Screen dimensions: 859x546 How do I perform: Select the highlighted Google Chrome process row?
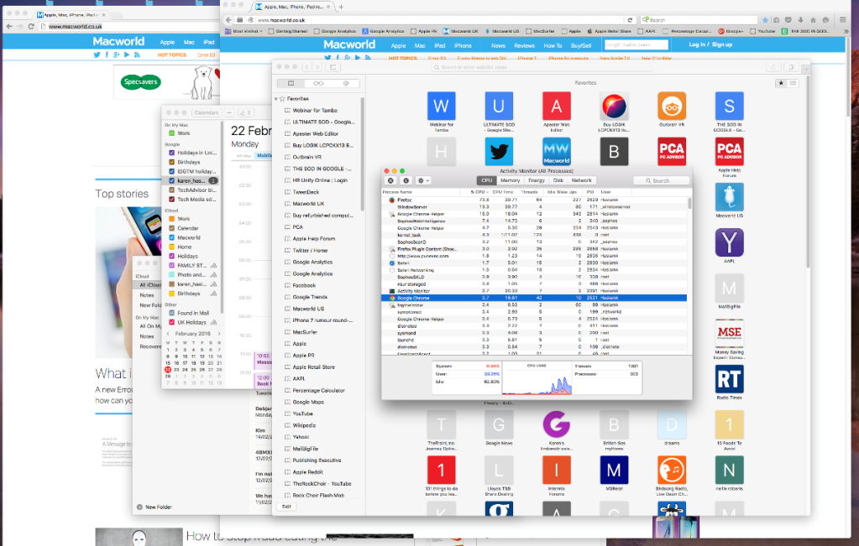point(534,299)
